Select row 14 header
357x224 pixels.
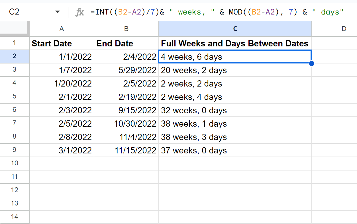15,217
